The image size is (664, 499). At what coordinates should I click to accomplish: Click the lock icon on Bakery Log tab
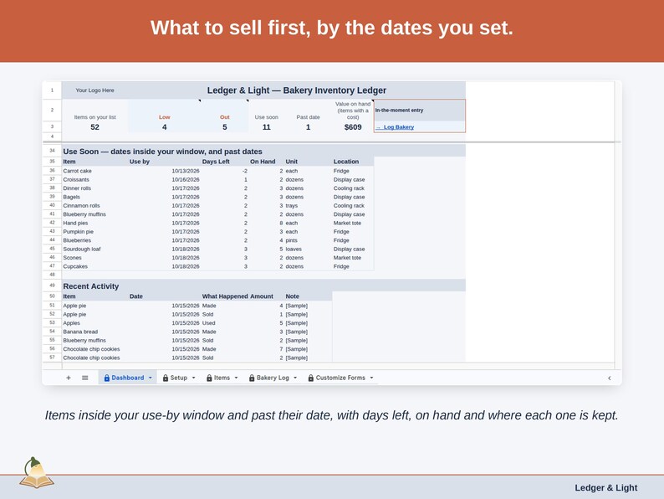tap(252, 378)
